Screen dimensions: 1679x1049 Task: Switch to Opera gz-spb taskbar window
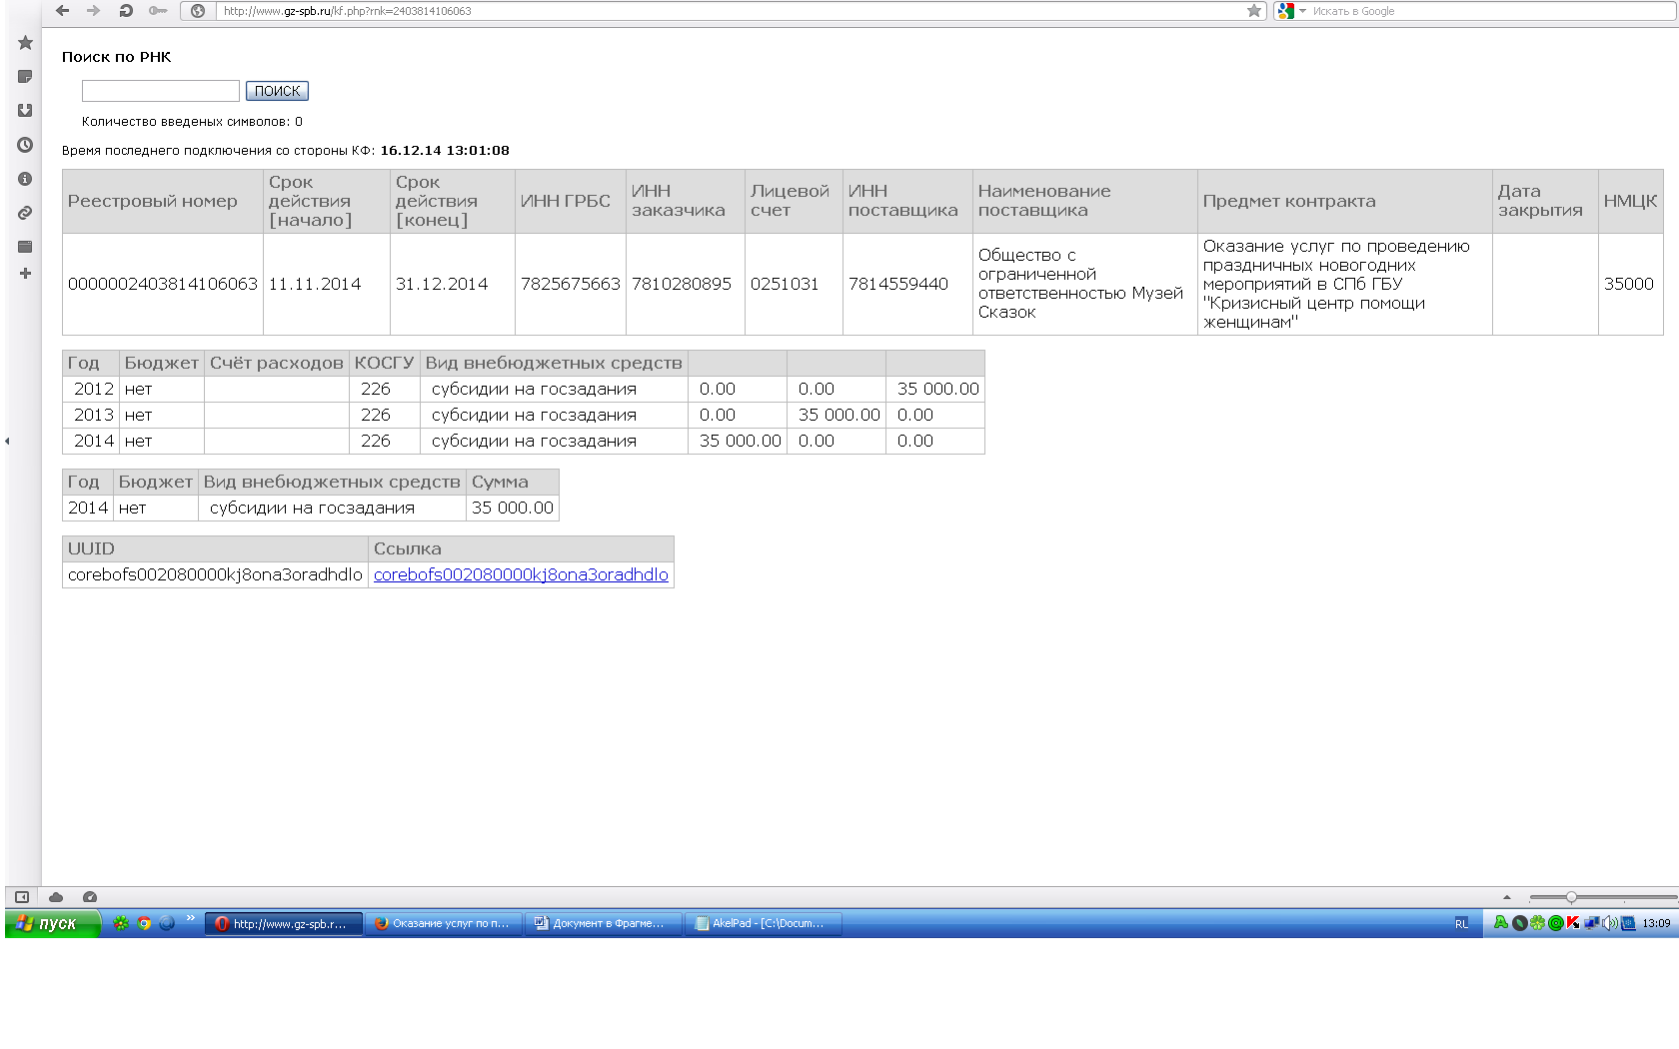click(284, 923)
